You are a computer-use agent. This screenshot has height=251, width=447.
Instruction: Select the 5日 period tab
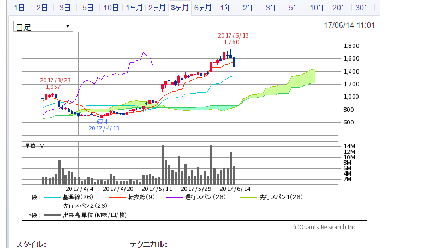88,8
